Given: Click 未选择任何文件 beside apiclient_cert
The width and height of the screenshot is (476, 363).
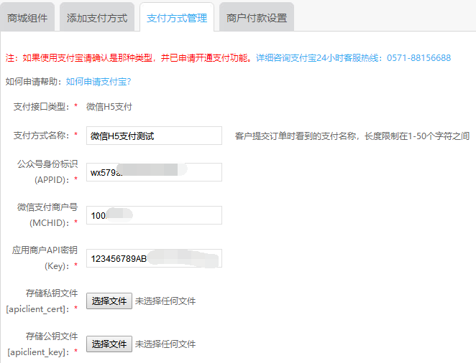Looking at the screenshot, I should point(165,301).
